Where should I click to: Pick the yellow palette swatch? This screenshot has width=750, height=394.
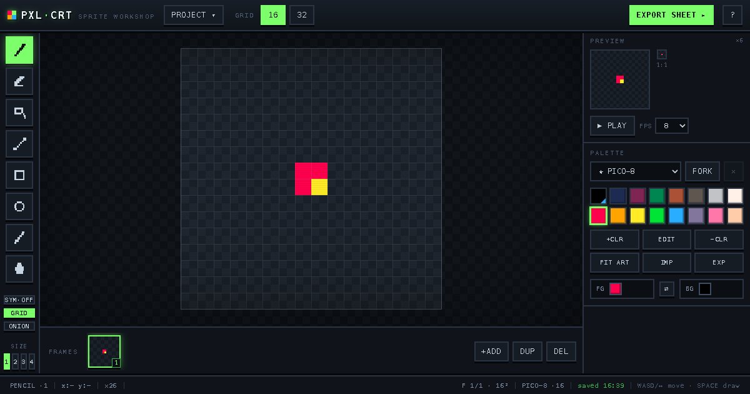637,216
